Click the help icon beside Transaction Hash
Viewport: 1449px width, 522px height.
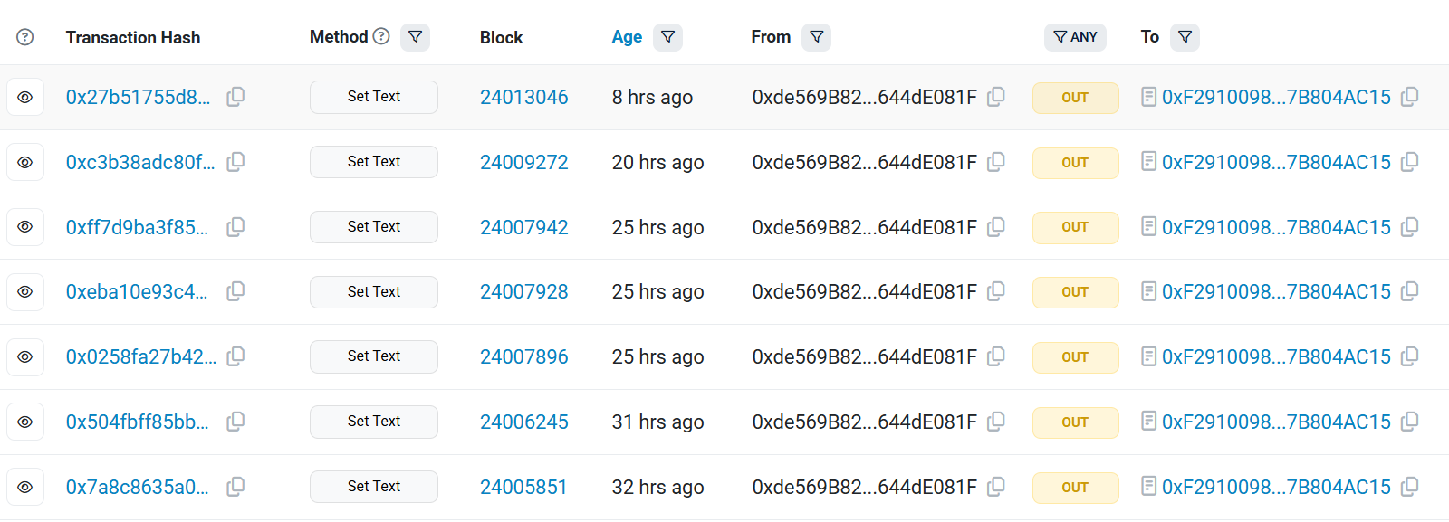tap(25, 37)
